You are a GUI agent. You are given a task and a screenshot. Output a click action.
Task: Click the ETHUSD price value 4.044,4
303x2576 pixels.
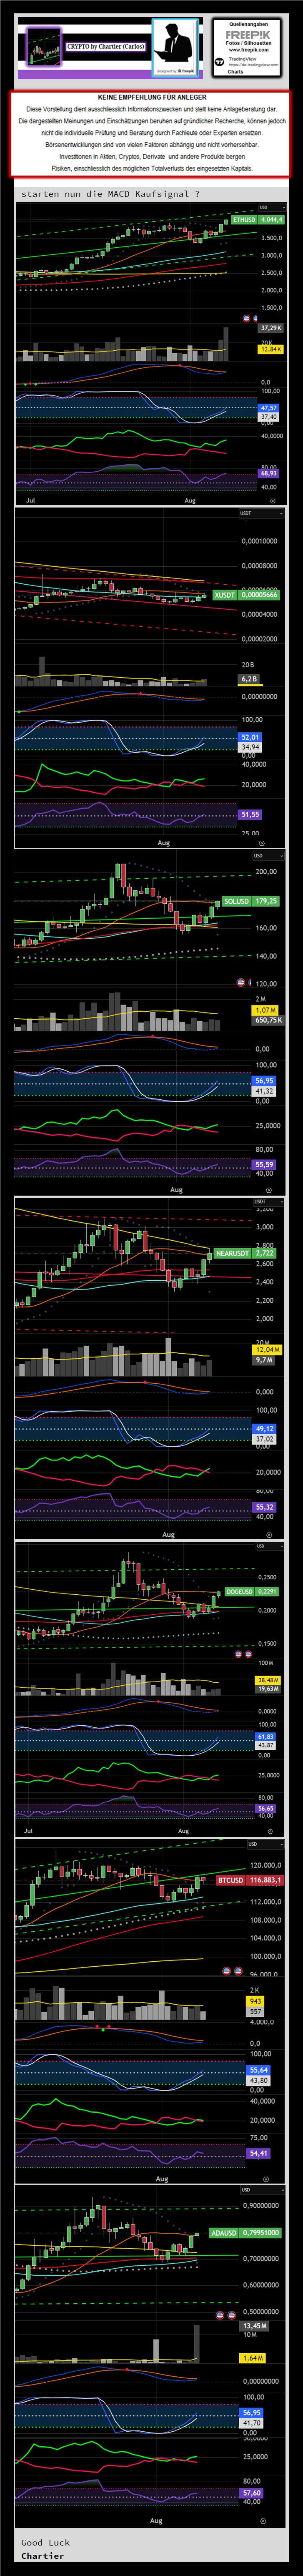point(271,220)
